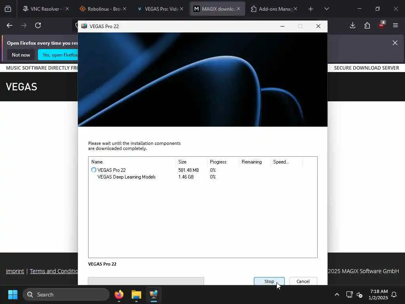Image resolution: width=405 pixels, height=304 pixels.
Task: Click the Progress column header
Action: [x=223, y=162]
